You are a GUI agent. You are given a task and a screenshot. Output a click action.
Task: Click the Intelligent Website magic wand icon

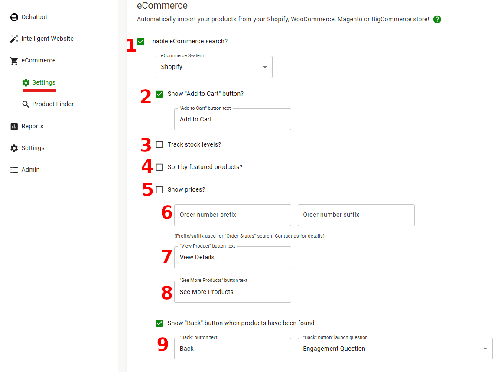pyautogui.click(x=14, y=39)
